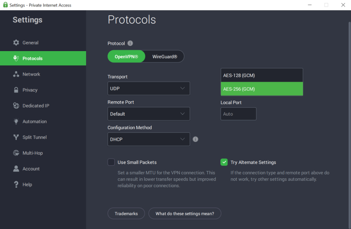Click the Local Port Auto input field
The width and height of the screenshot is (351, 229).
tap(238, 114)
